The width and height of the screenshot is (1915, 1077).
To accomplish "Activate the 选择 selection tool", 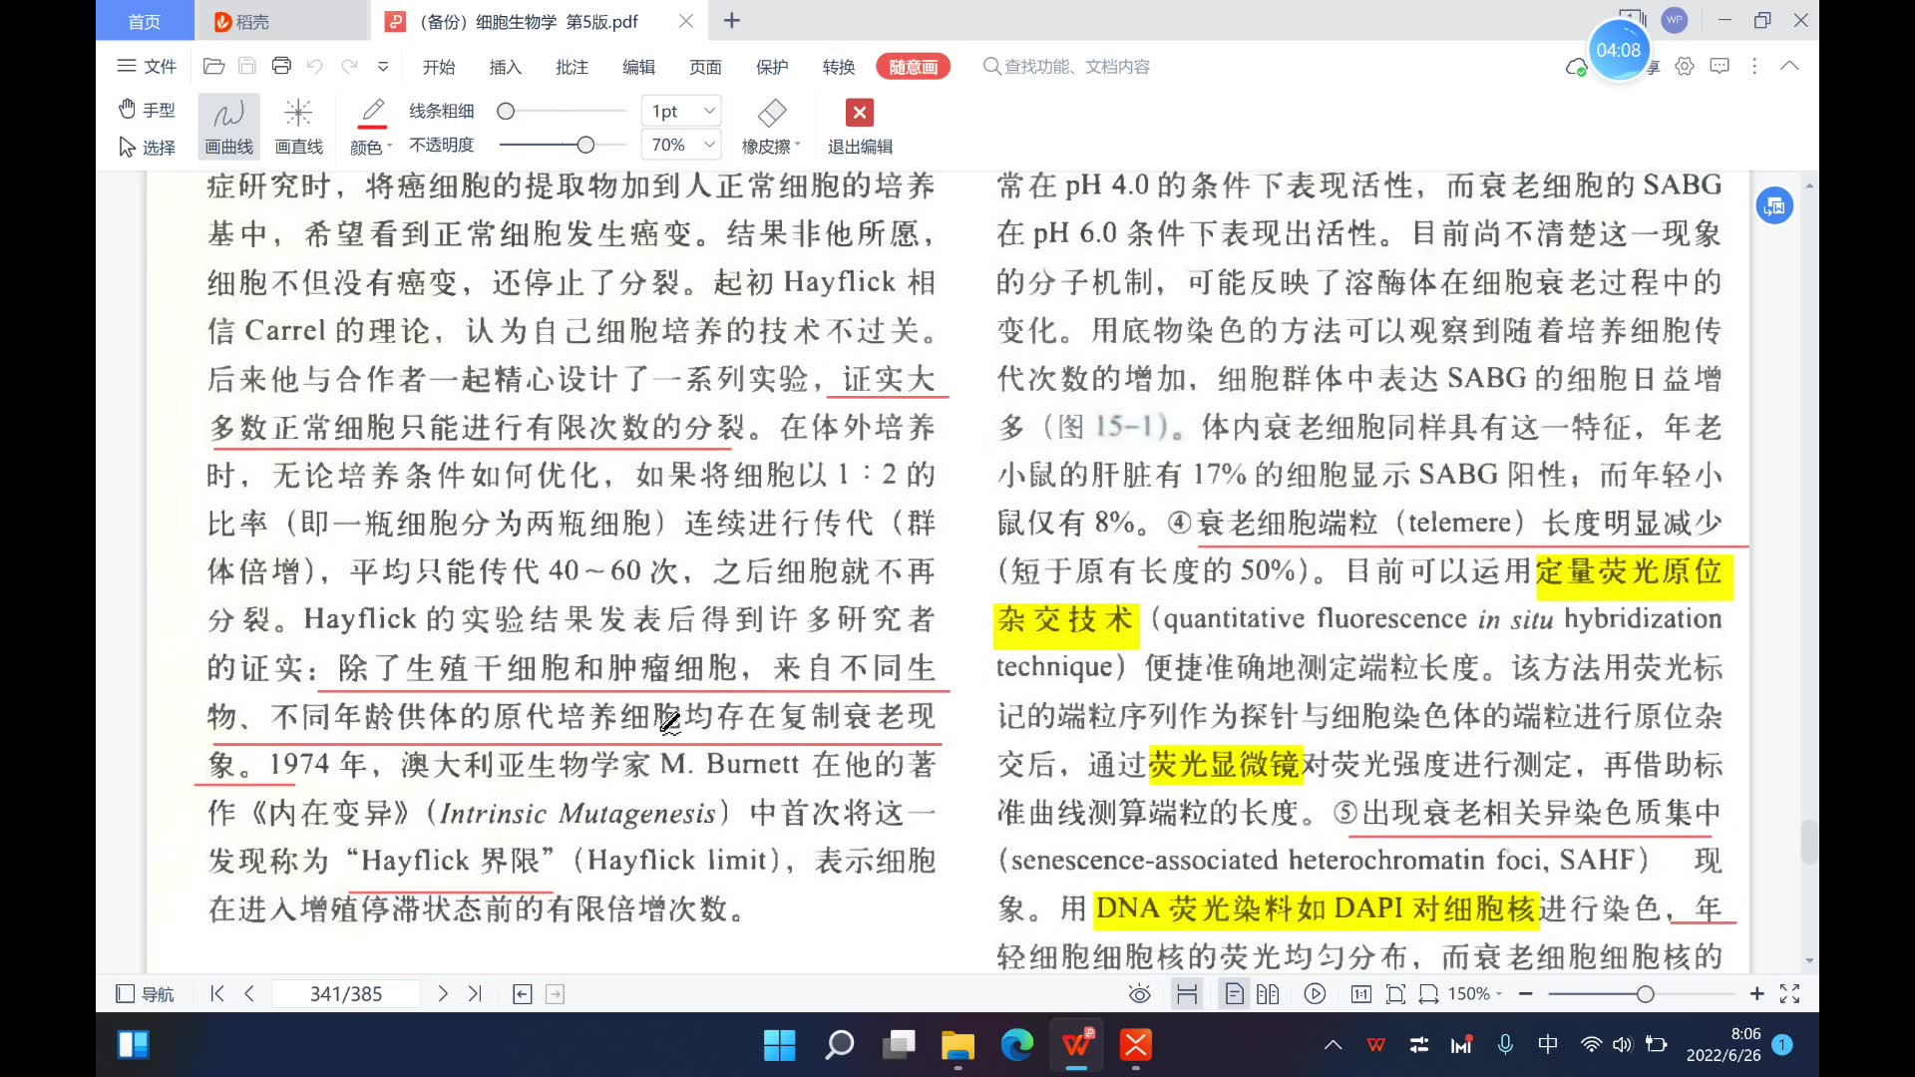I will click(147, 147).
